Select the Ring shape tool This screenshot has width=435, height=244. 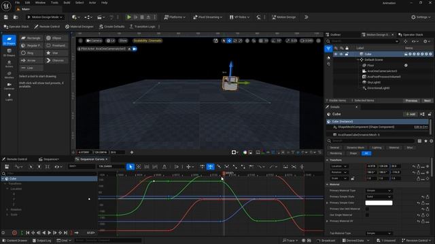pos(31,53)
